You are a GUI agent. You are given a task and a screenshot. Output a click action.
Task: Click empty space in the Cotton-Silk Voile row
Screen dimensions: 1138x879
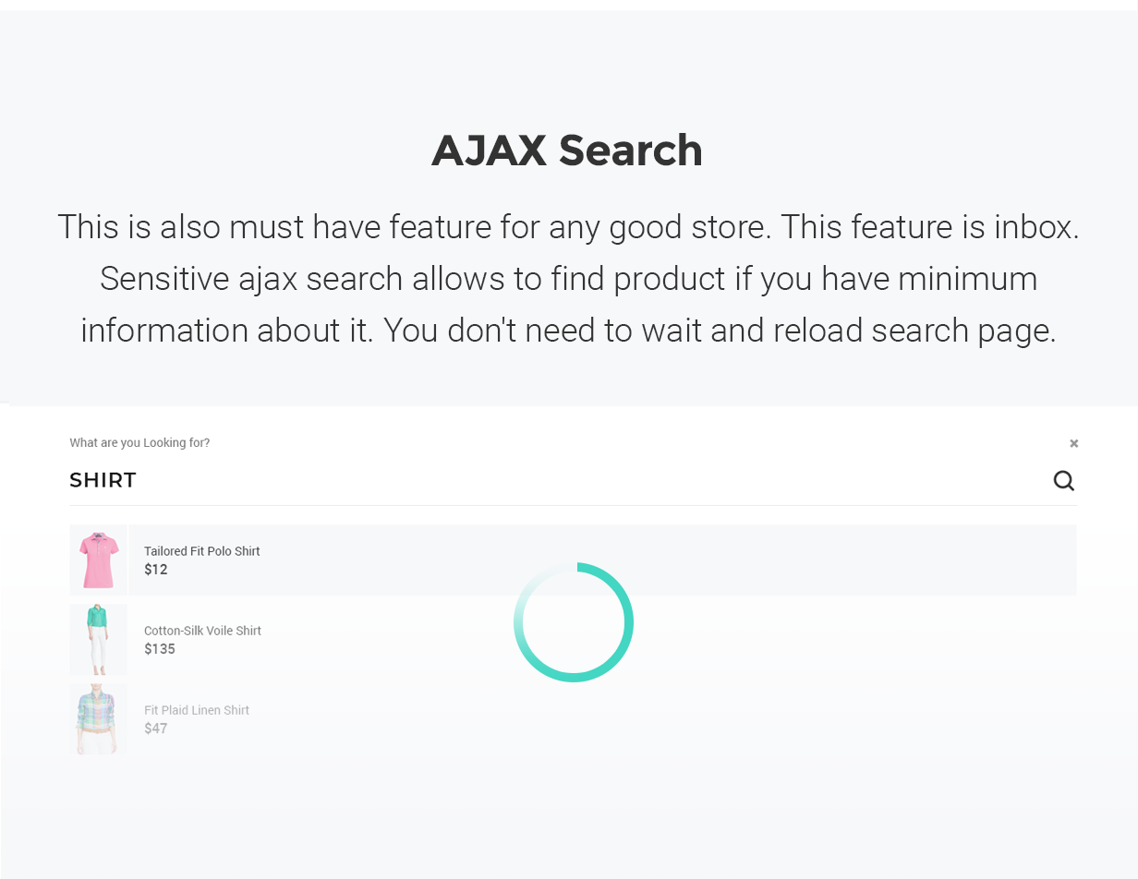point(831,640)
